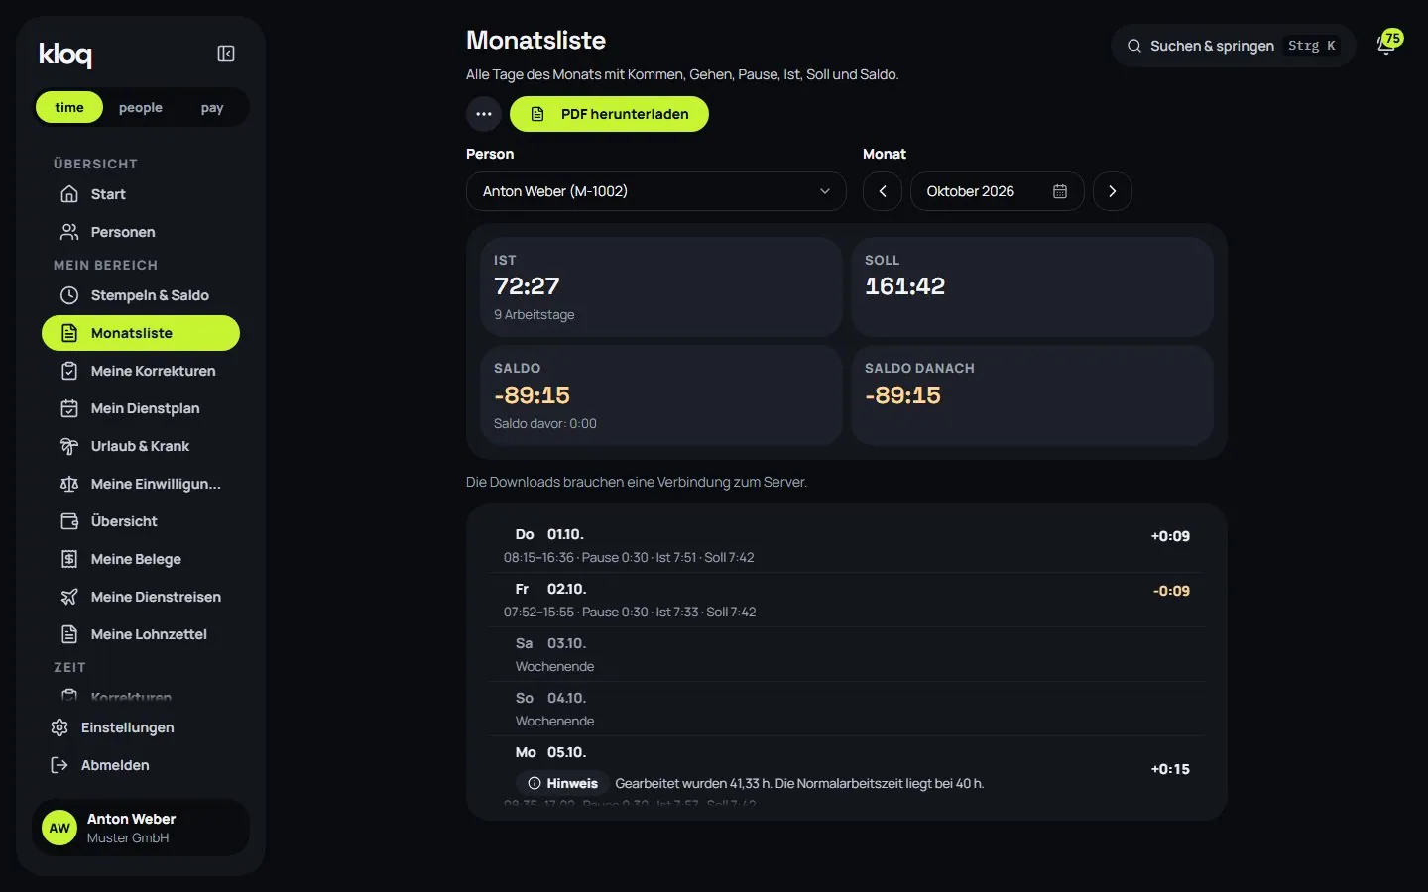Image resolution: width=1428 pixels, height=892 pixels.
Task: Click the Mein Dienstplan calendar icon
Action: [x=69, y=408]
